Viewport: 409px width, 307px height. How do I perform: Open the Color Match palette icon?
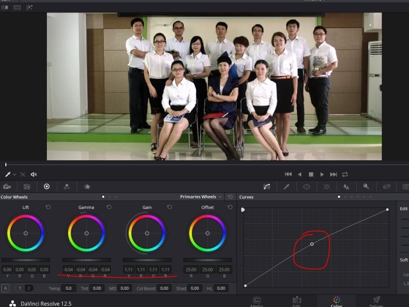(27, 186)
